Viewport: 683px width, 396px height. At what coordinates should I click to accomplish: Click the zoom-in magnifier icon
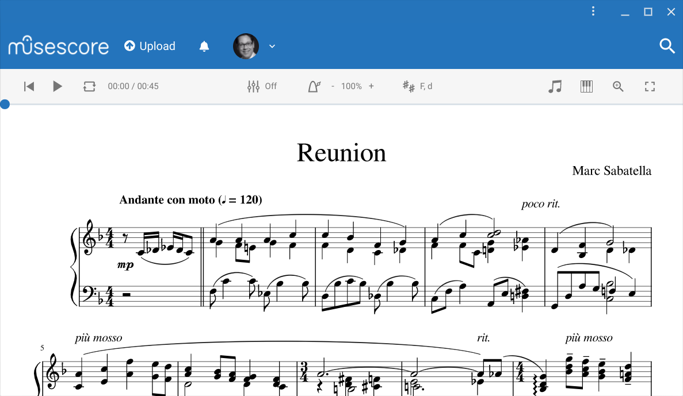tap(617, 86)
